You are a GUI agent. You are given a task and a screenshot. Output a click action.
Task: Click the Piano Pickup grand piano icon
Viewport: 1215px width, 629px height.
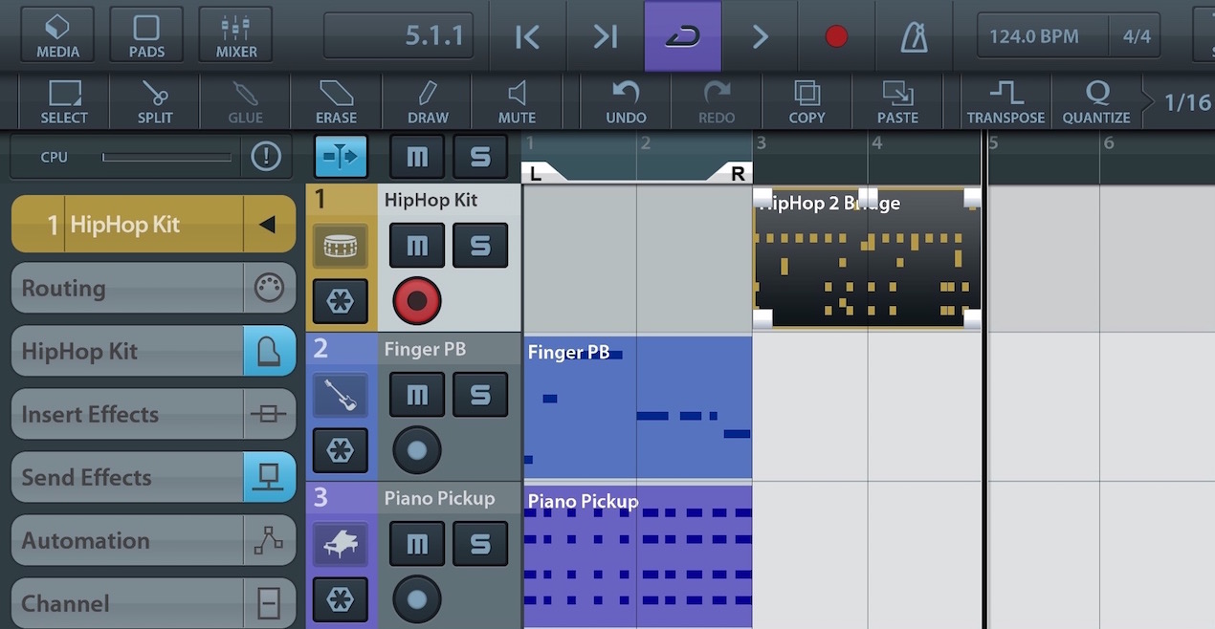(341, 544)
